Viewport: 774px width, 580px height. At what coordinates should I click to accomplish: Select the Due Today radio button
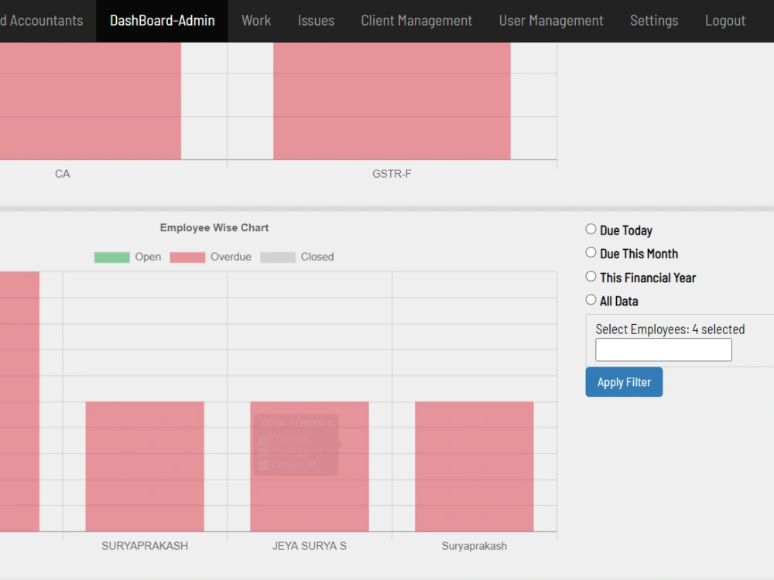click(x=591, y=229)
